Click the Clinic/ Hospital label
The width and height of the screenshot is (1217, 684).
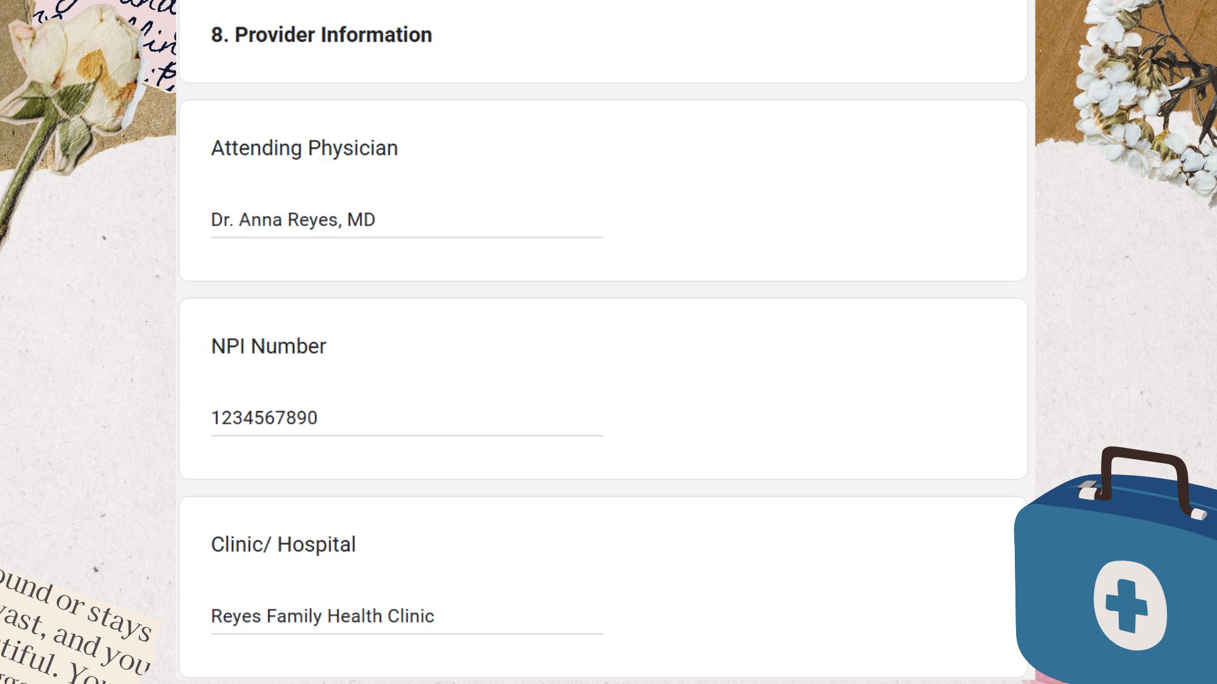pyautogui.click(x=283, y=545)
